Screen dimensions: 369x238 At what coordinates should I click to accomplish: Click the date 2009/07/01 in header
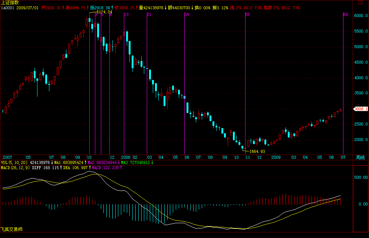(x=27, y=8)
